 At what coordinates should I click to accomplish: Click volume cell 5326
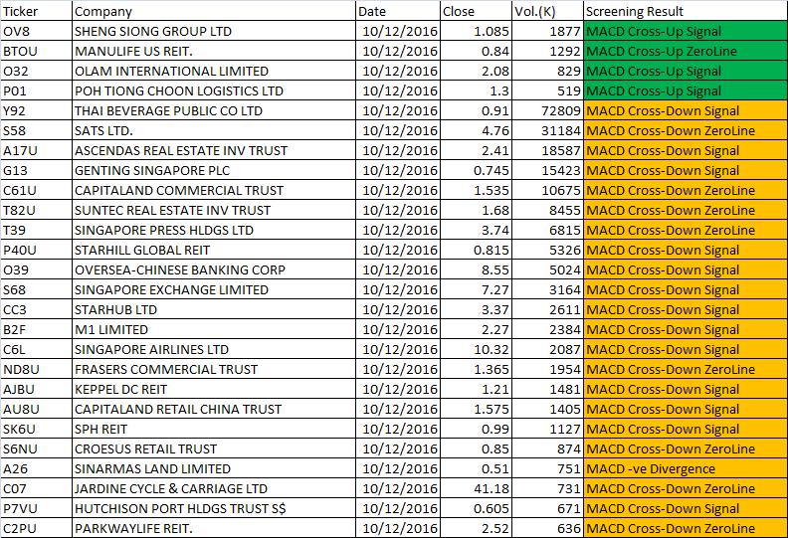point(548,251)
